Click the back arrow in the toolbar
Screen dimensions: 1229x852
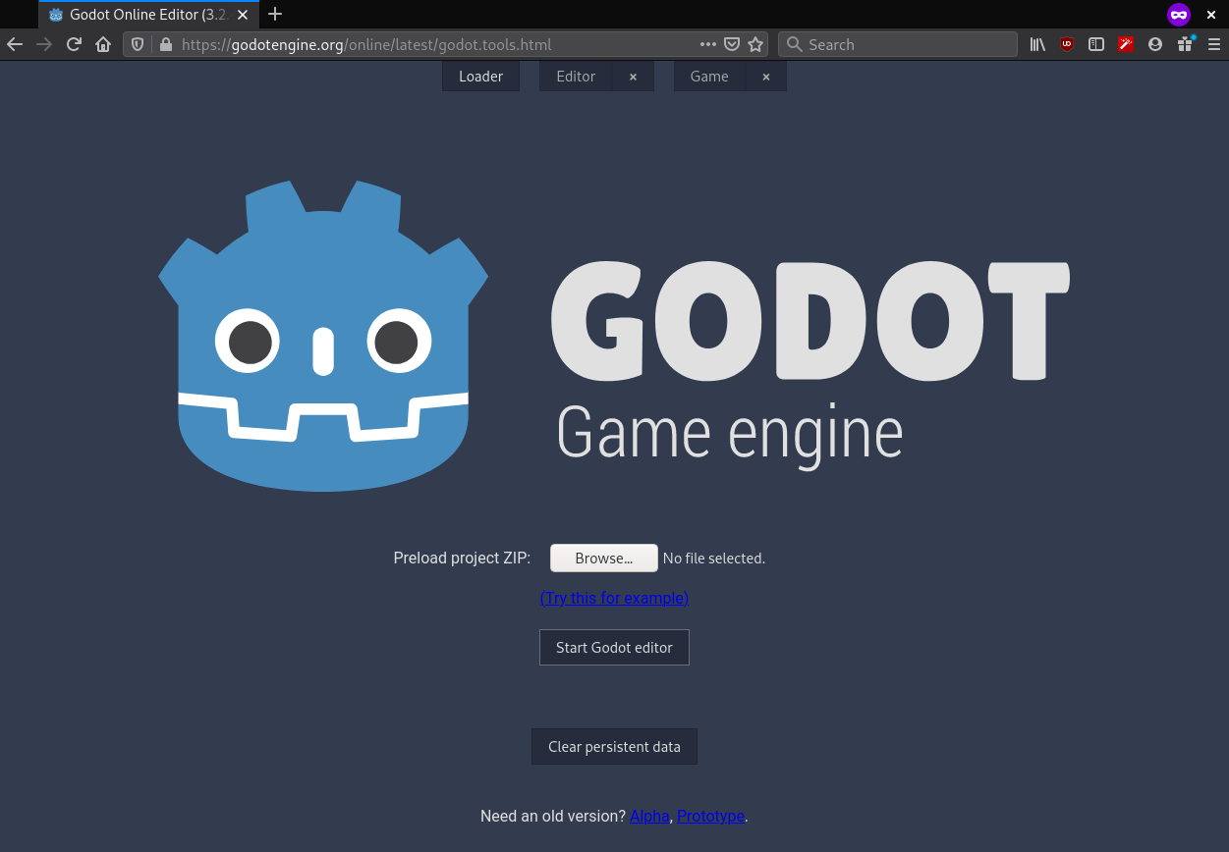click(x=15, y=44)
